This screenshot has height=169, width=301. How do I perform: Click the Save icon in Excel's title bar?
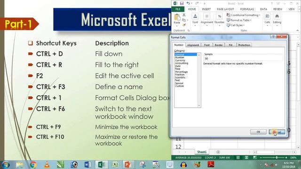click(182, 3)
